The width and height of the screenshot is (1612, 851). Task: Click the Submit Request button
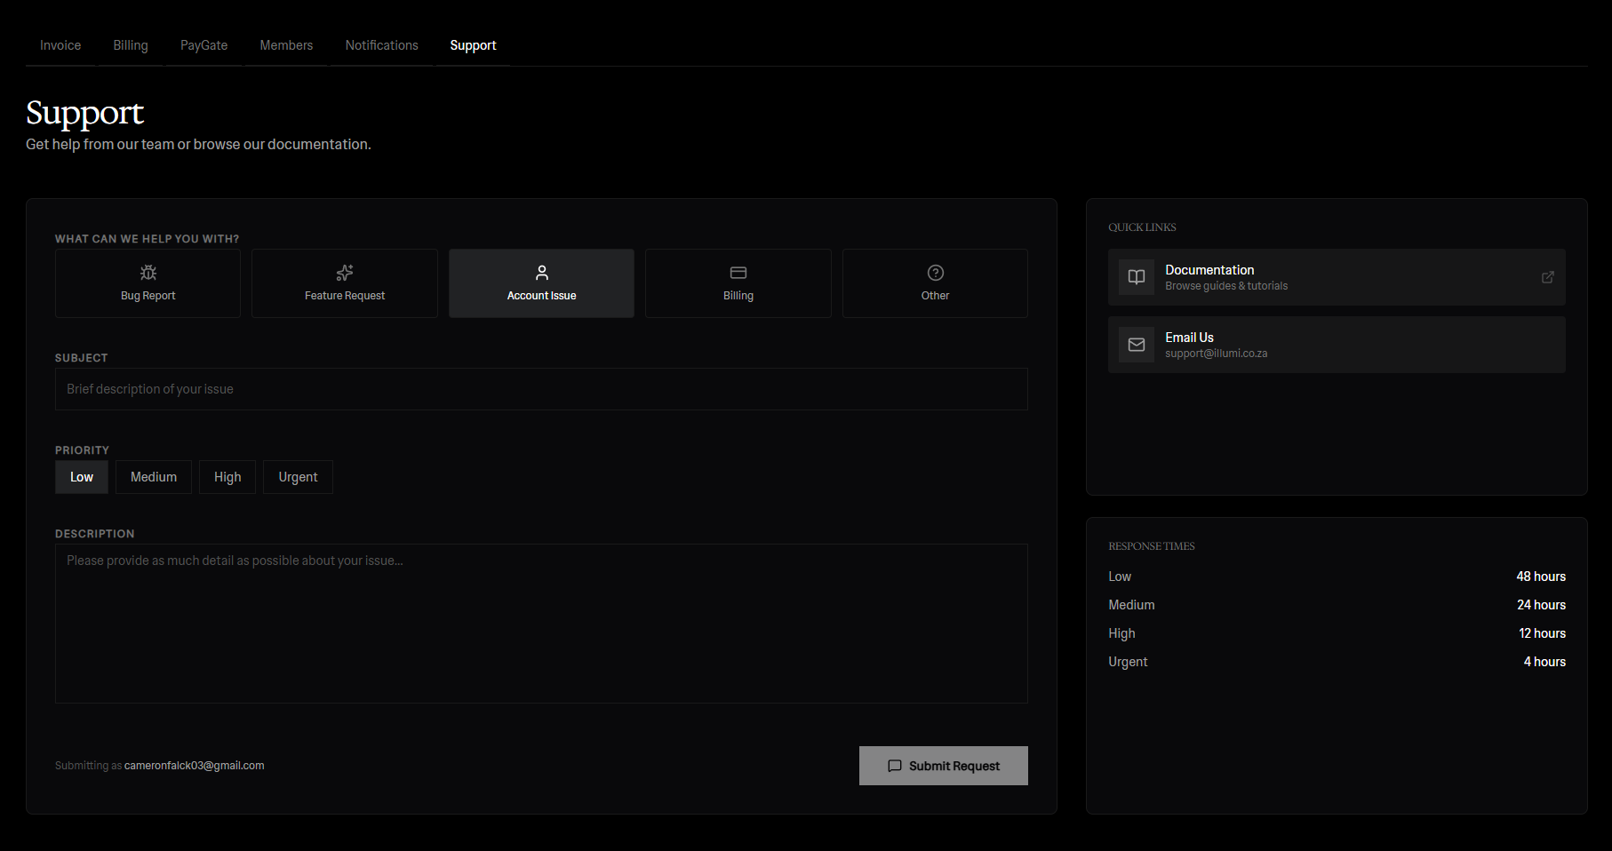point(943,766)
